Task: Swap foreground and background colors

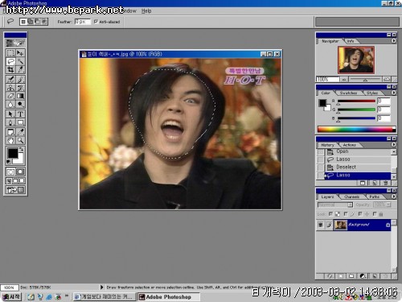Action: (x=22, y=149)
